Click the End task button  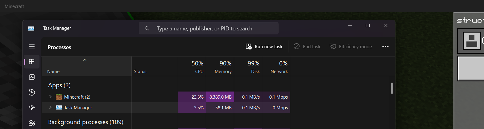tap(307, 47)
